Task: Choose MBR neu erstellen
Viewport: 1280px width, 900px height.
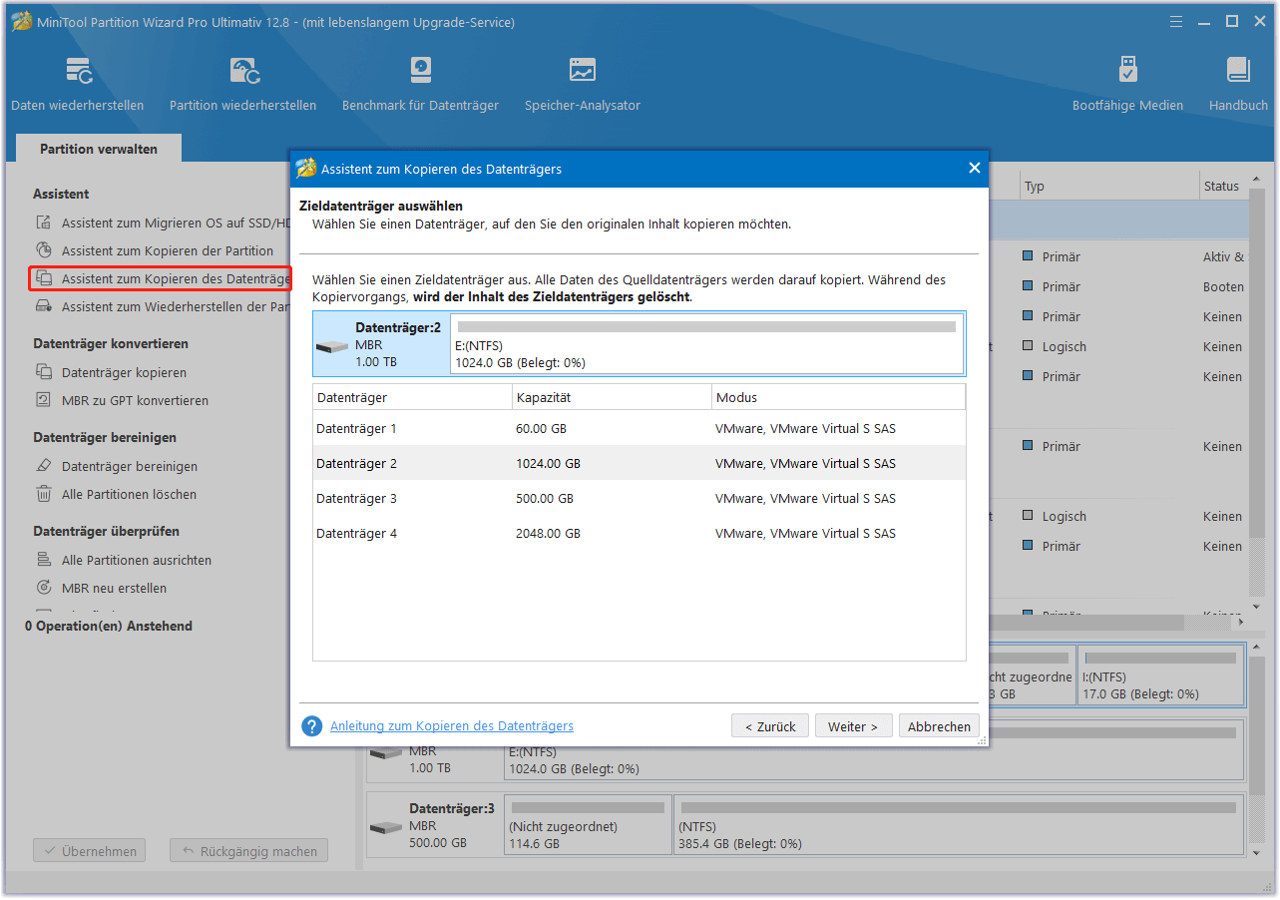Action: 102,588
